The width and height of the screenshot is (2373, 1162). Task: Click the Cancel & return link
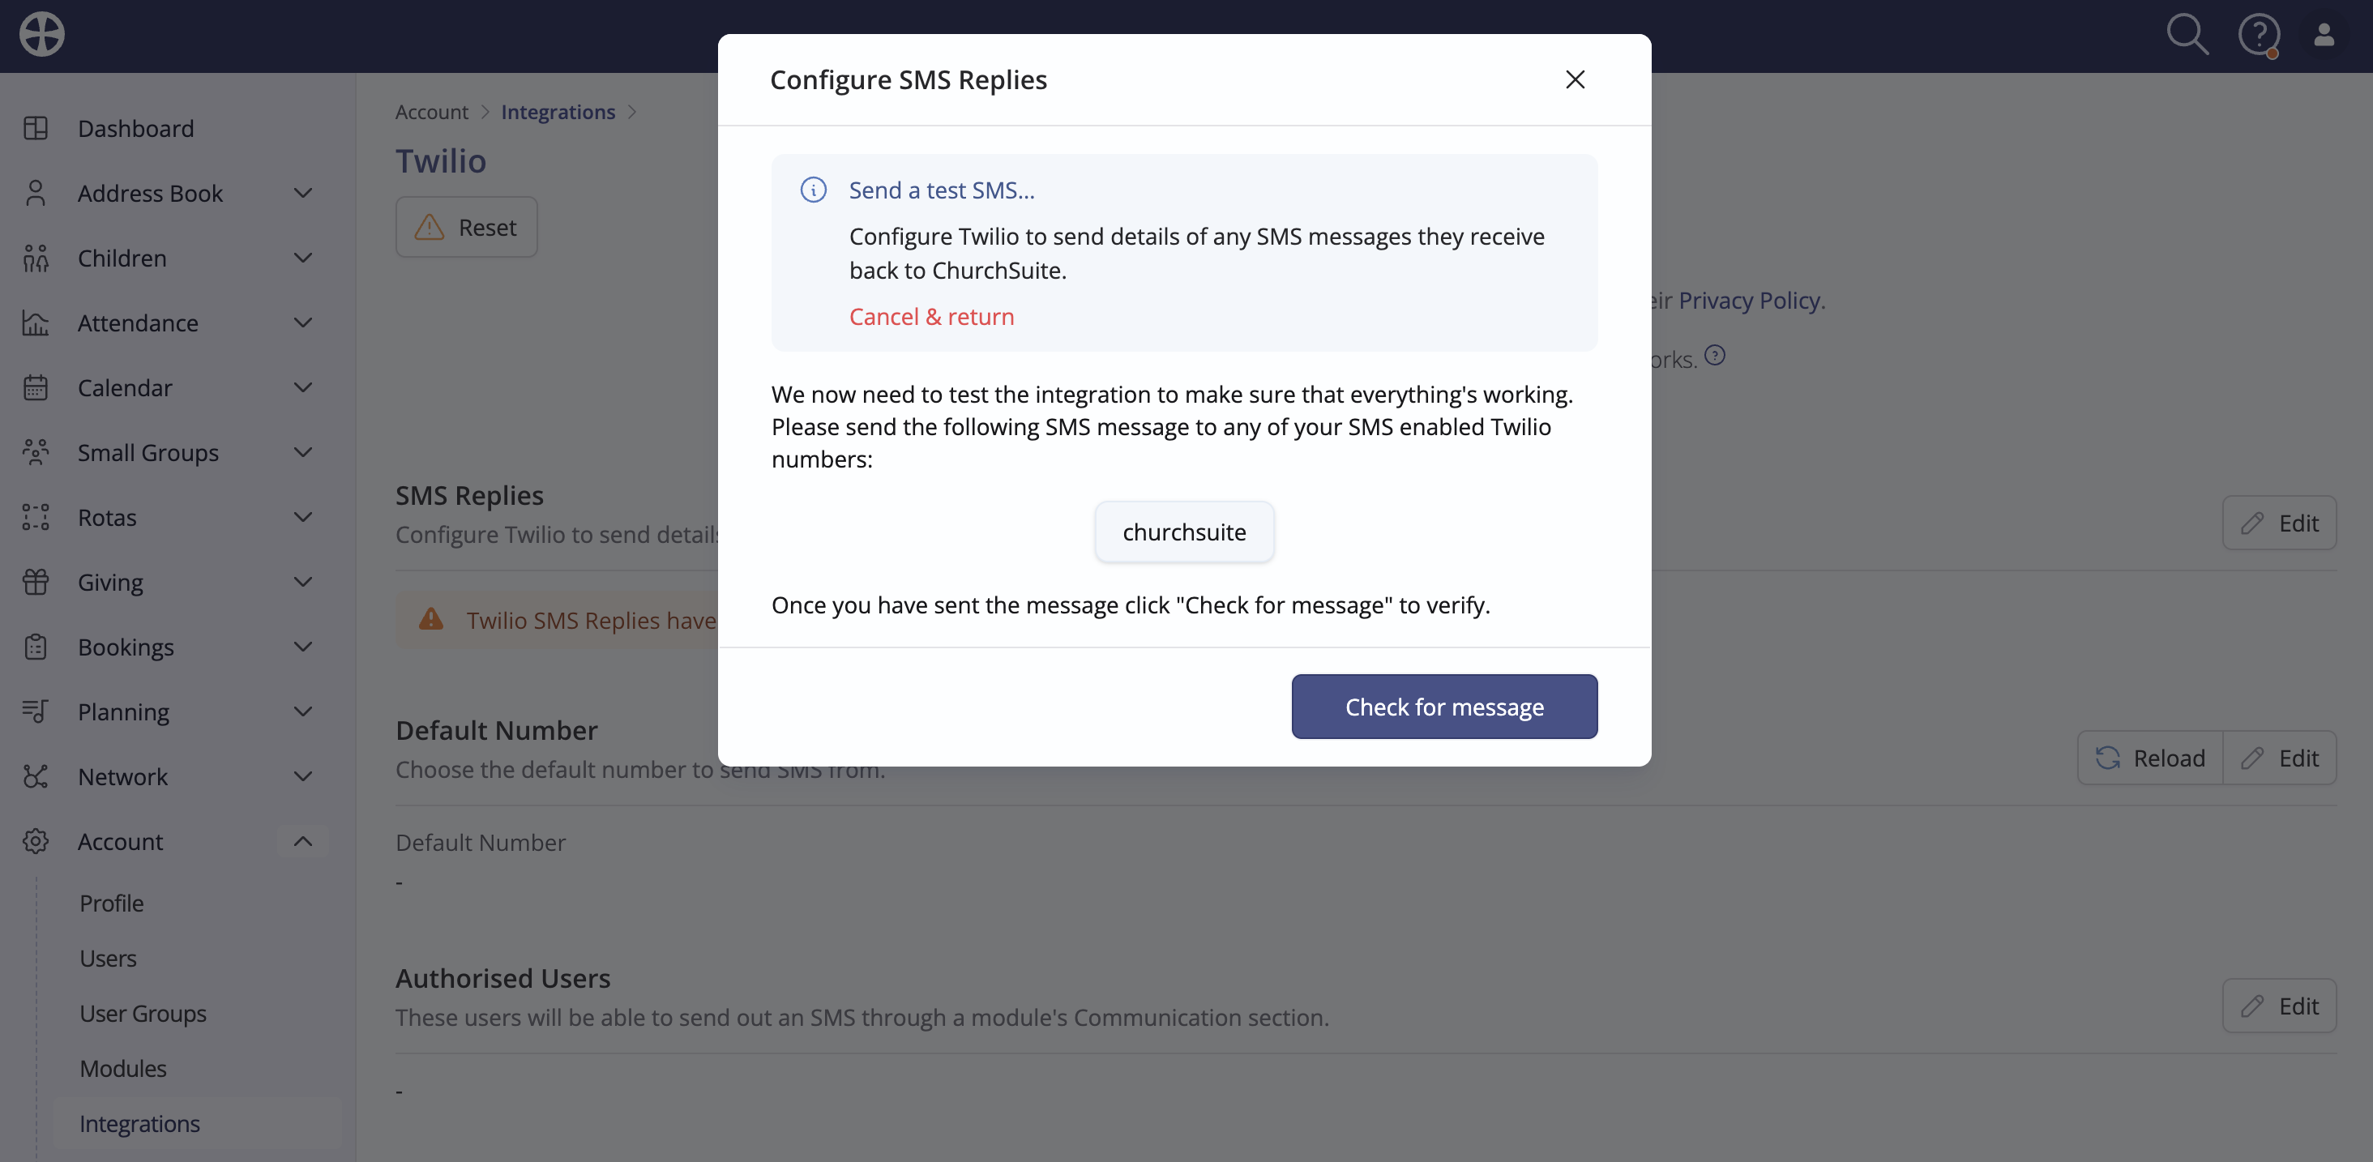tap(931, 316)
